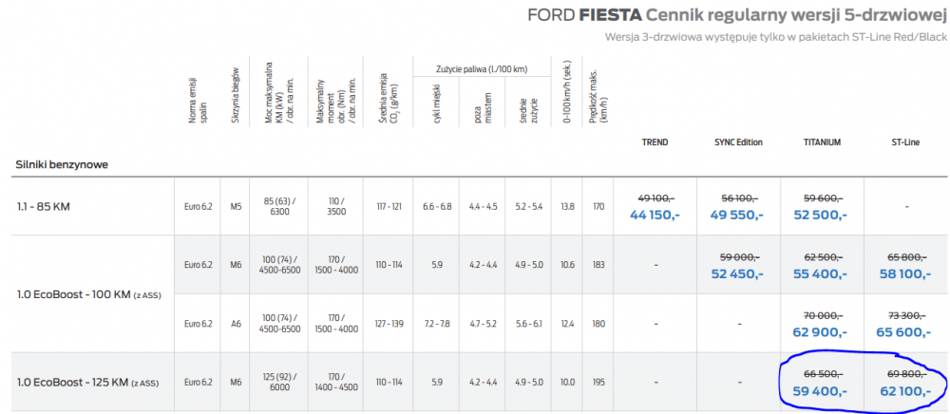Click the "TITANIUM" trim column header

822,142
